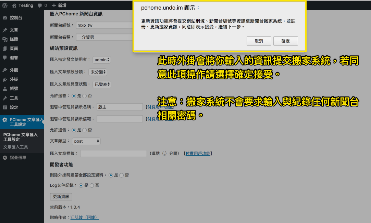This screenshot has width=371, height=223.
Task: Open the 文章類型 post dropdown
Action: click(86, 141)
